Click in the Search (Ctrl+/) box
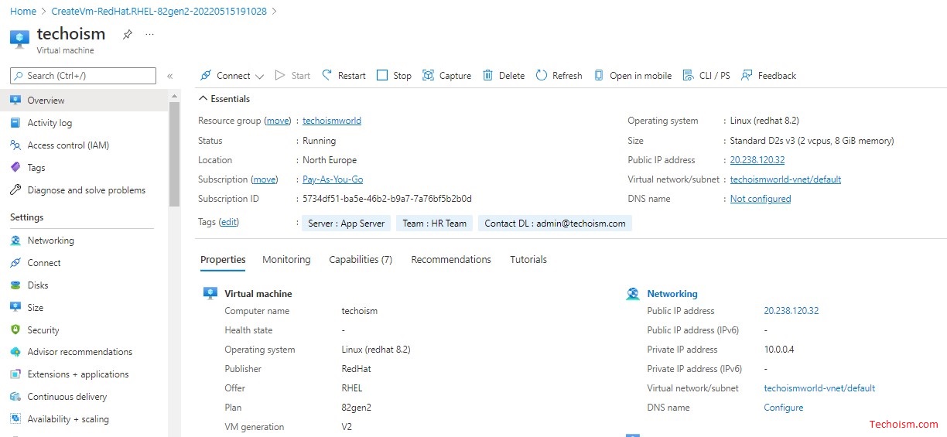The height and width of the screenshot is (437, 947). (83, 76)
